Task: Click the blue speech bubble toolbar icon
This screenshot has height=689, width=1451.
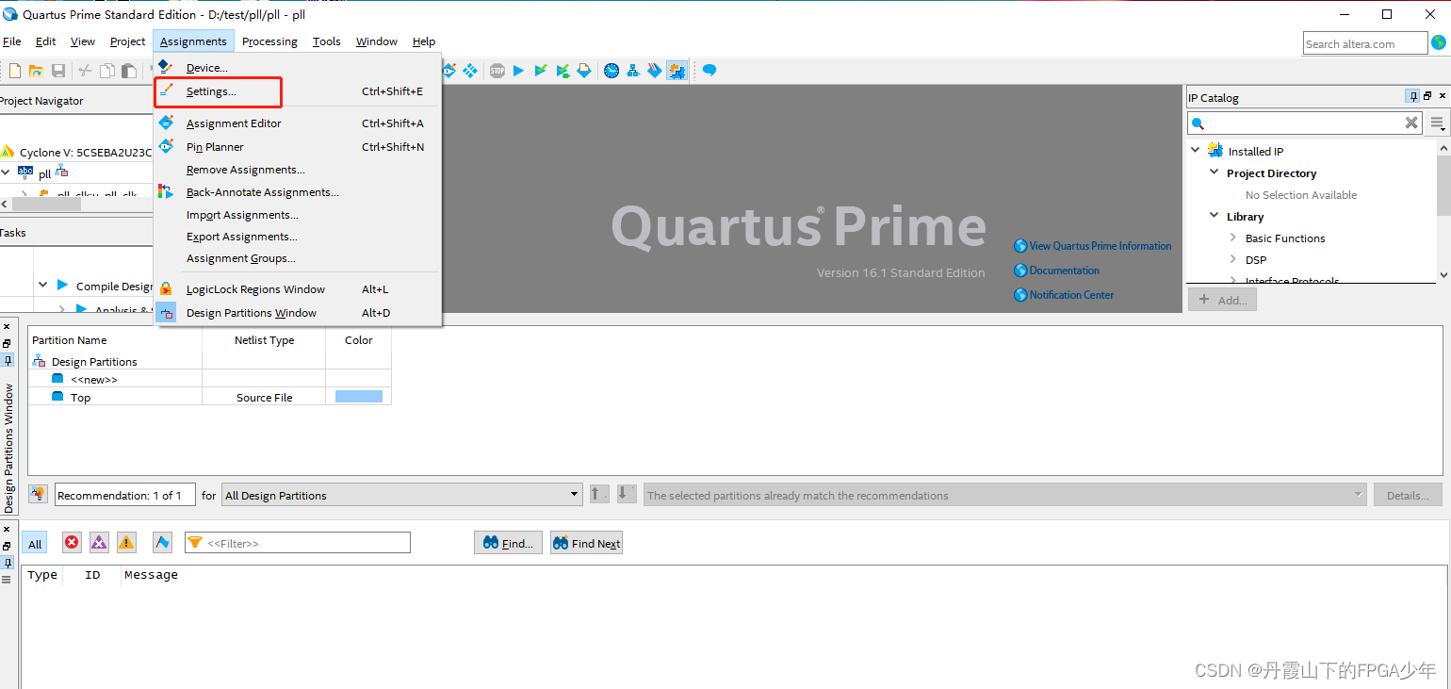Action: tap(709, 71)
